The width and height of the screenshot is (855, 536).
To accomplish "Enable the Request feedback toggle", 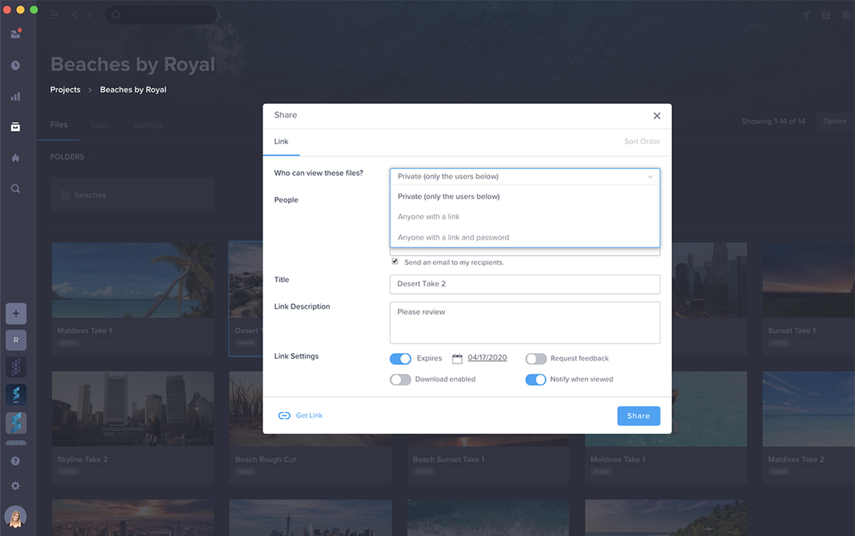I will [536, 358].
